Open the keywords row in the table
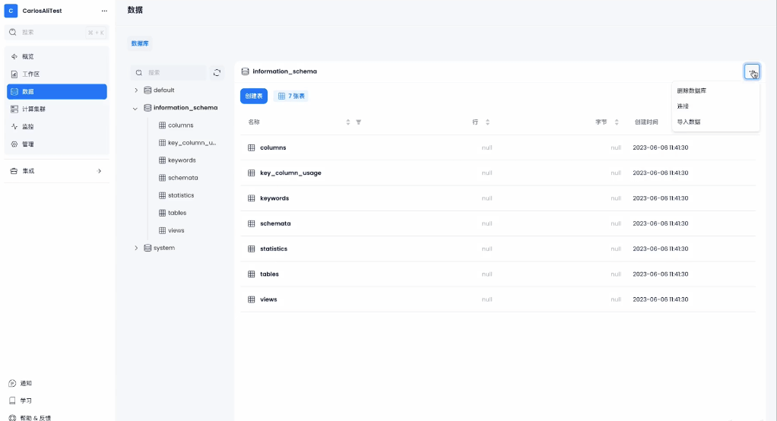This screenshot has width=777, height=421. (x=498, y=198)
